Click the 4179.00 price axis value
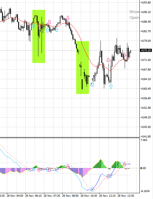The height and width of the screenshot is (199, 153). [x=146, y=41]
